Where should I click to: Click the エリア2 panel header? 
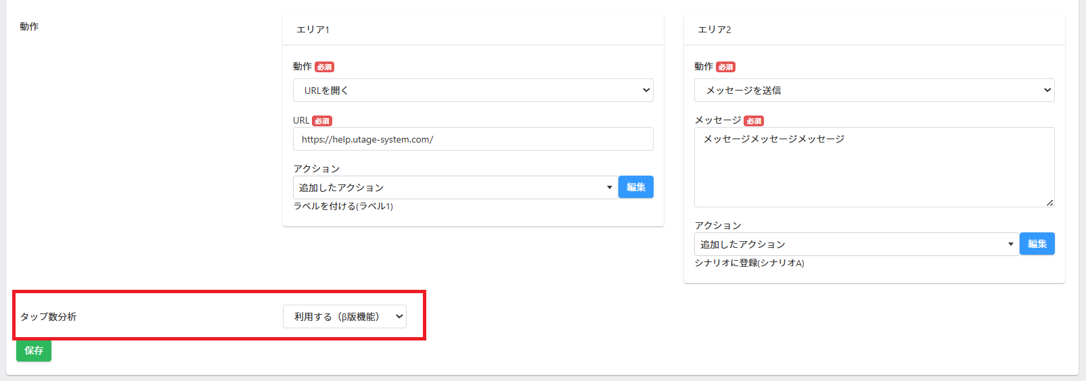[x=874, y=30]
